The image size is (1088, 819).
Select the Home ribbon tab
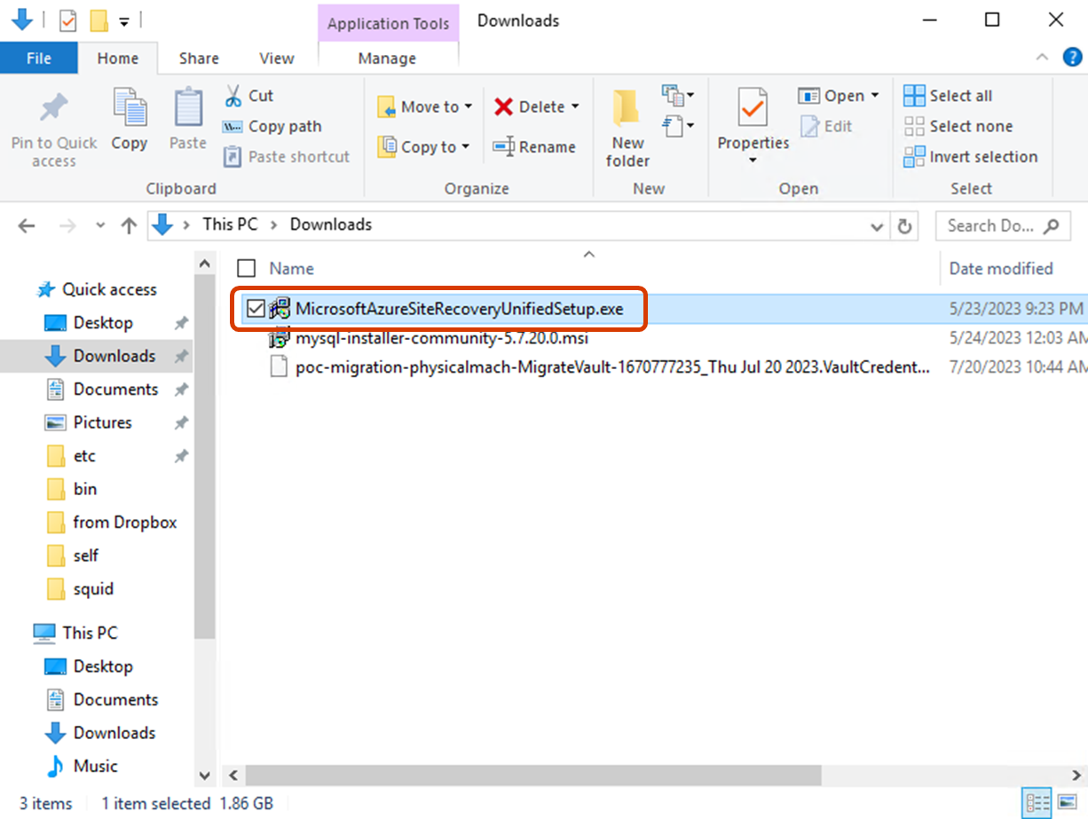tap(118, 58)
